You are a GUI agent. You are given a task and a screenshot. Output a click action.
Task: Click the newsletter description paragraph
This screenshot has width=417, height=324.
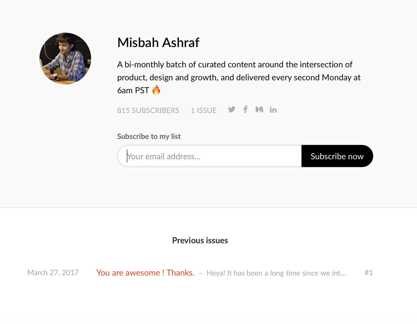coord(239,77)
